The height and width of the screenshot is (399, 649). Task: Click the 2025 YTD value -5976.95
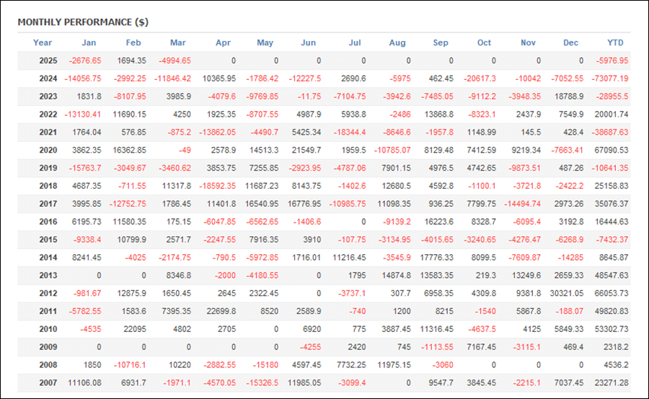(x=612, y=60)
